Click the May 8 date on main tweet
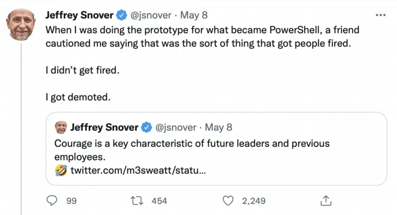The width and height of the screenshot is (397, 215). (194, 15)
